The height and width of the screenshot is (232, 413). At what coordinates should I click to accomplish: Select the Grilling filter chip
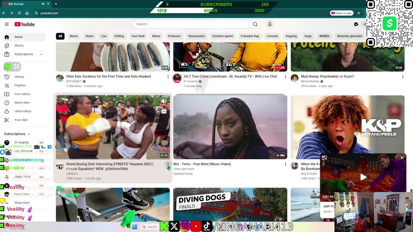[119, 36]
